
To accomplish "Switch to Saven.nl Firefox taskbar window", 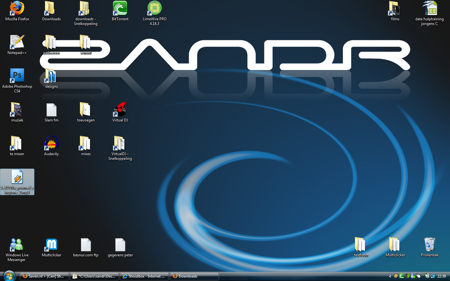I will click(x=44, y=276).
